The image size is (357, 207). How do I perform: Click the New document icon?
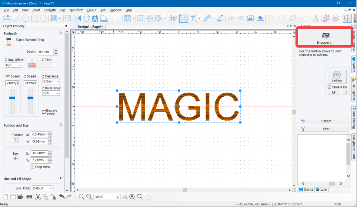(x=6, y=197)
